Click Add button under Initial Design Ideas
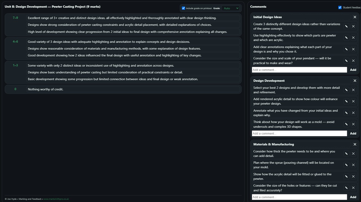This screenshot has height=202, width=361. [353, 70]
